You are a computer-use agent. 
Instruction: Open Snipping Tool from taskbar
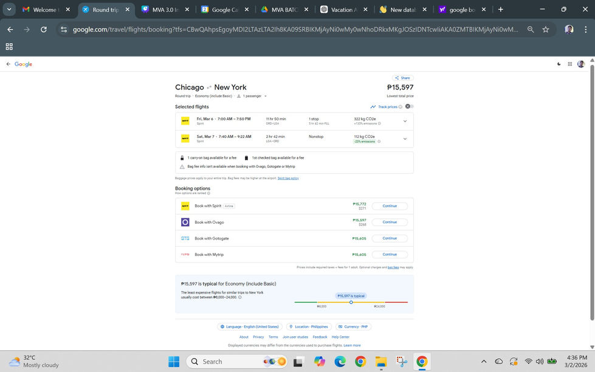point(402,362)
